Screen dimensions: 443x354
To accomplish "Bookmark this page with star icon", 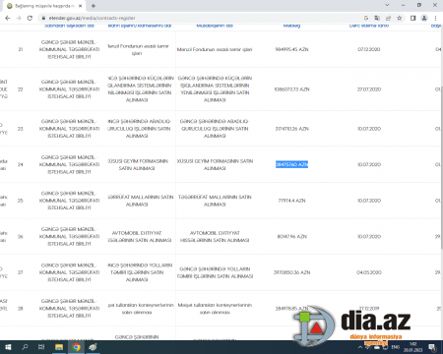I will (x=399, y=18).
